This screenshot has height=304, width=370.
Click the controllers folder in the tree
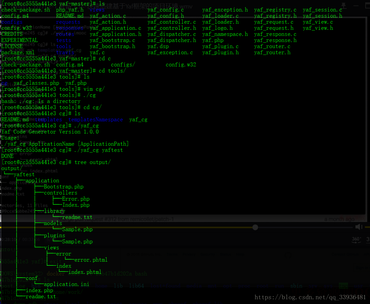[61, 192]
